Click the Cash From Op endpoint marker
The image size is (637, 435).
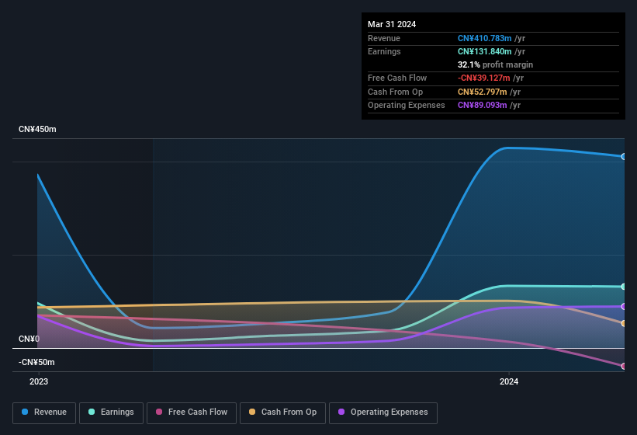[x=623, y=324]
